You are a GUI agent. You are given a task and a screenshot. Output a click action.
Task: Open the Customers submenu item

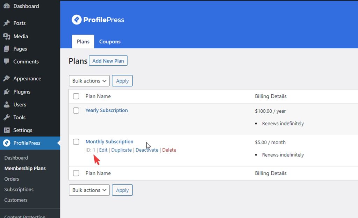coord(16,200)
